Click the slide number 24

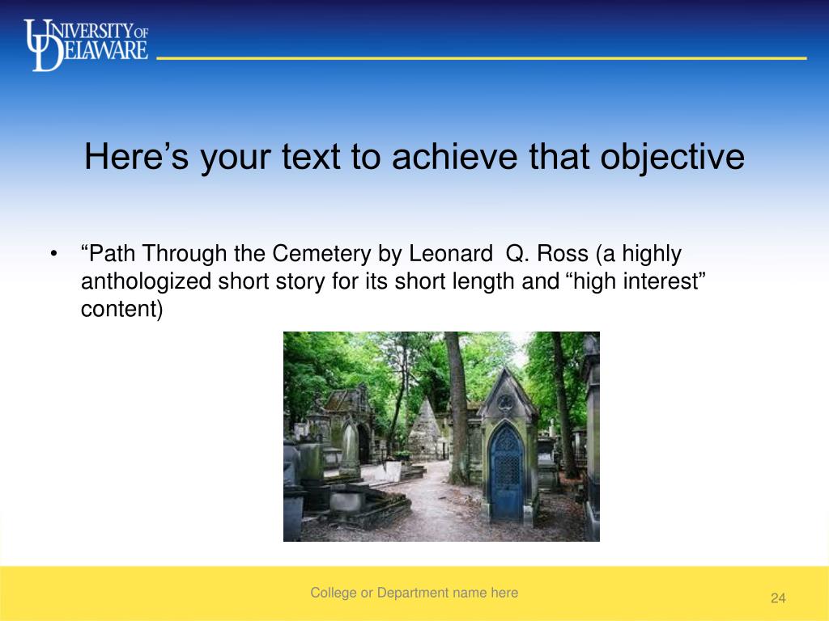(x=778, y=598)
